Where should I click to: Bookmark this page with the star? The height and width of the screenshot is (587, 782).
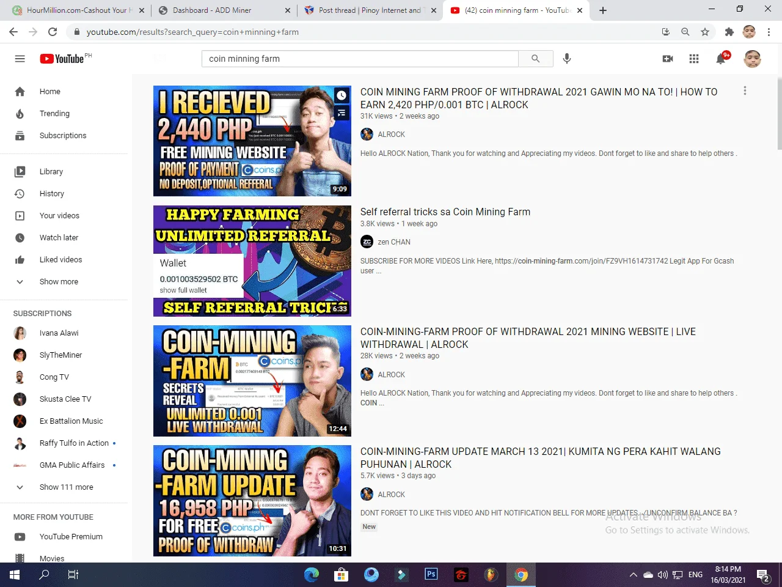pyautogui.click(x=705, y=32)
